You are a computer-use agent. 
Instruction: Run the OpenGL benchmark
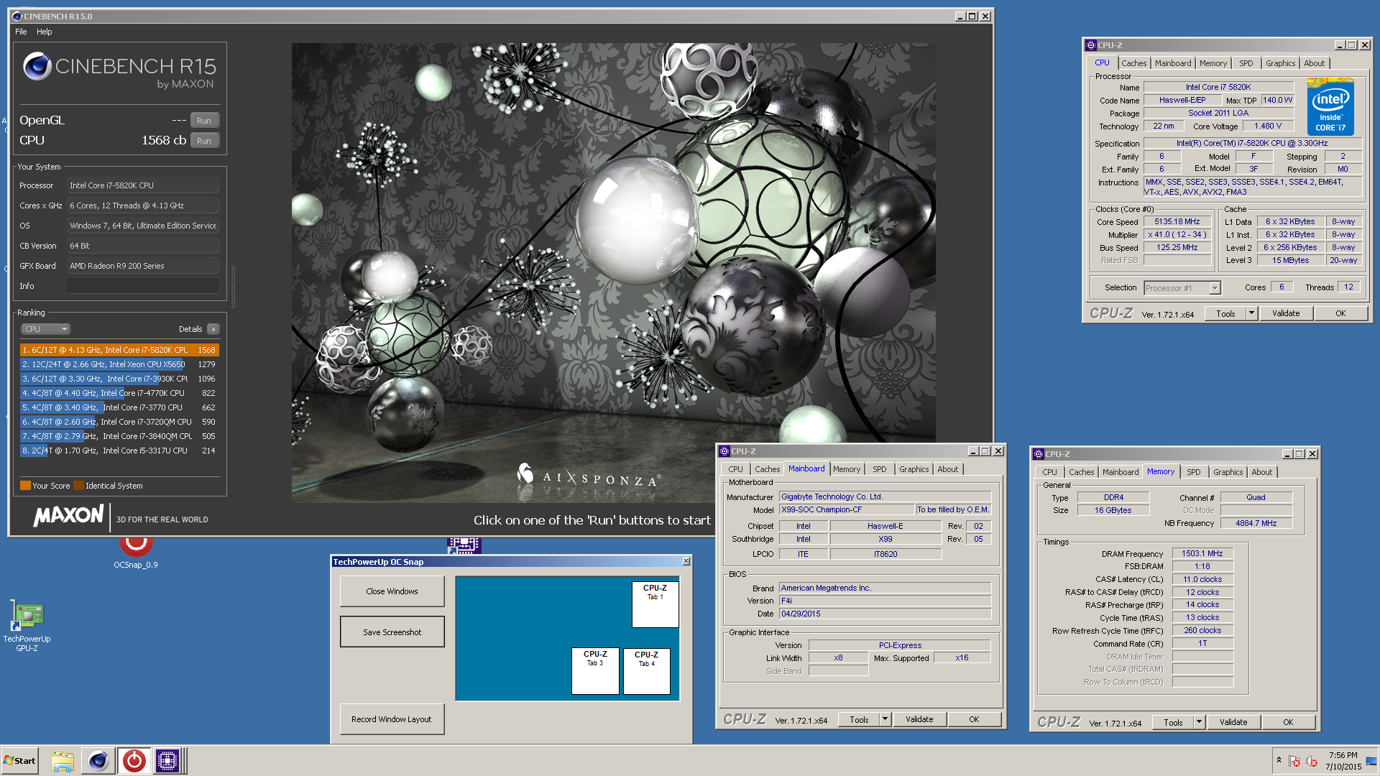[x=204, y=121]
